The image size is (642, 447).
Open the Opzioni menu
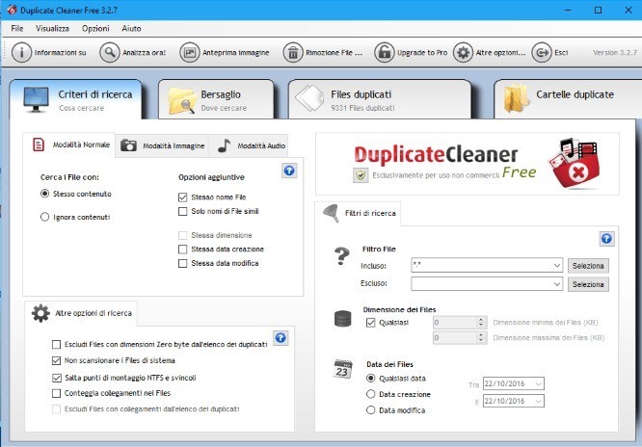pyautogui.click(x=95, y=28)
